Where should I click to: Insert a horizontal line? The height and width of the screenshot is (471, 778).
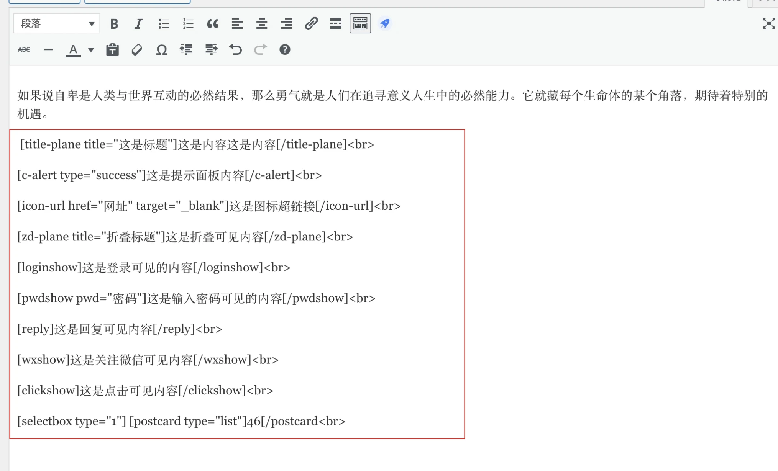tap(48, 50)
